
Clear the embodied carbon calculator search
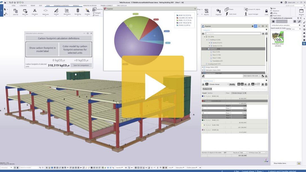click(x=300, y=25)
